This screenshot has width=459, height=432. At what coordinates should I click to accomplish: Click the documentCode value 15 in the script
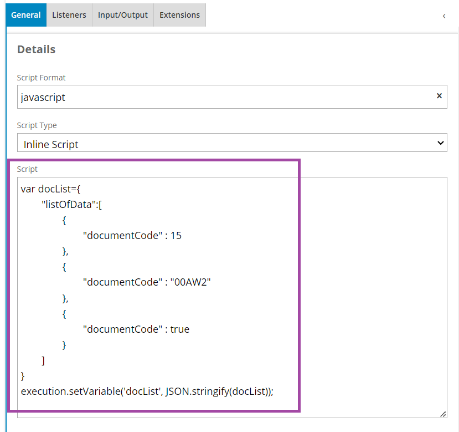(176, 235)
